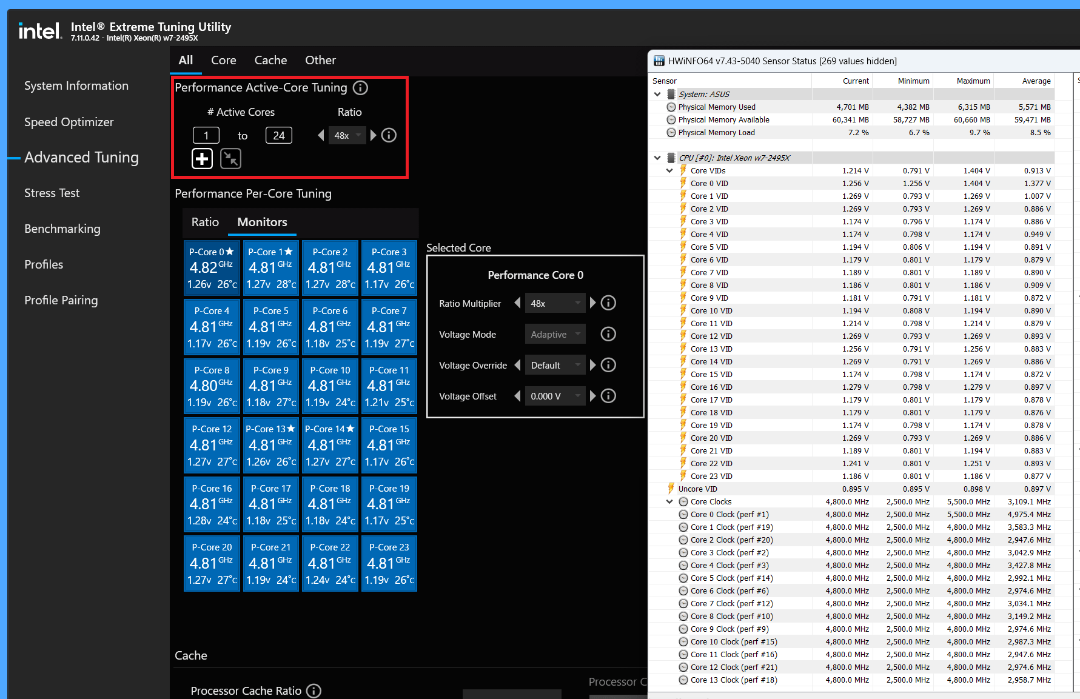The height and width of the screenshot is (699, 1080).
Task: Switch to the Other tab
Action: (320, 60)
